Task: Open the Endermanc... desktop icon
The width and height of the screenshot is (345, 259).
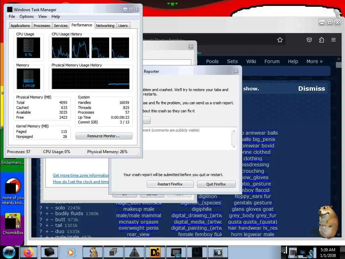Action: click(12, 163)
